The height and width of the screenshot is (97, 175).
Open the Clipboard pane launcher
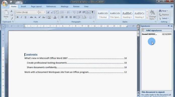pyautogui.click(x=13, y=22)
